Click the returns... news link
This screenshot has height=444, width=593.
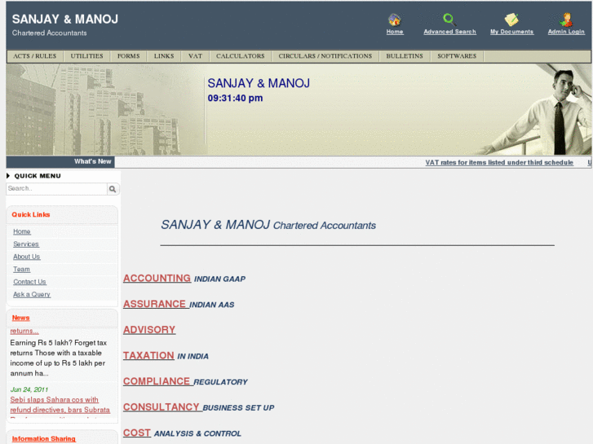(24, 331)
